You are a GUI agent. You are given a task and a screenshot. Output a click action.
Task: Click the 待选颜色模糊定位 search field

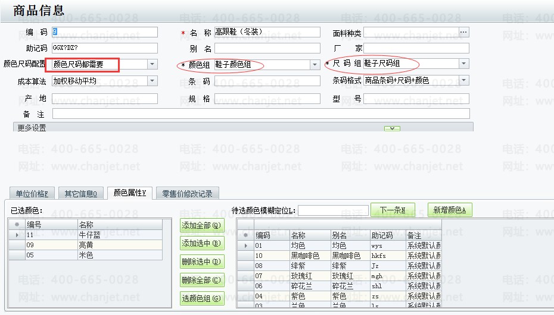point(333,210)
